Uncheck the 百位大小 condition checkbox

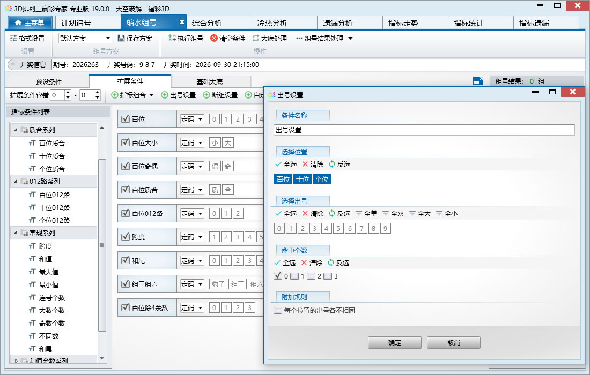pyautogui.click(x=126, y=142)
